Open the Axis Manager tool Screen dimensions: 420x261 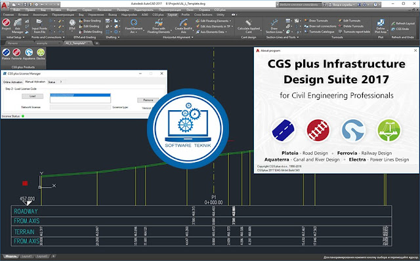18,26
